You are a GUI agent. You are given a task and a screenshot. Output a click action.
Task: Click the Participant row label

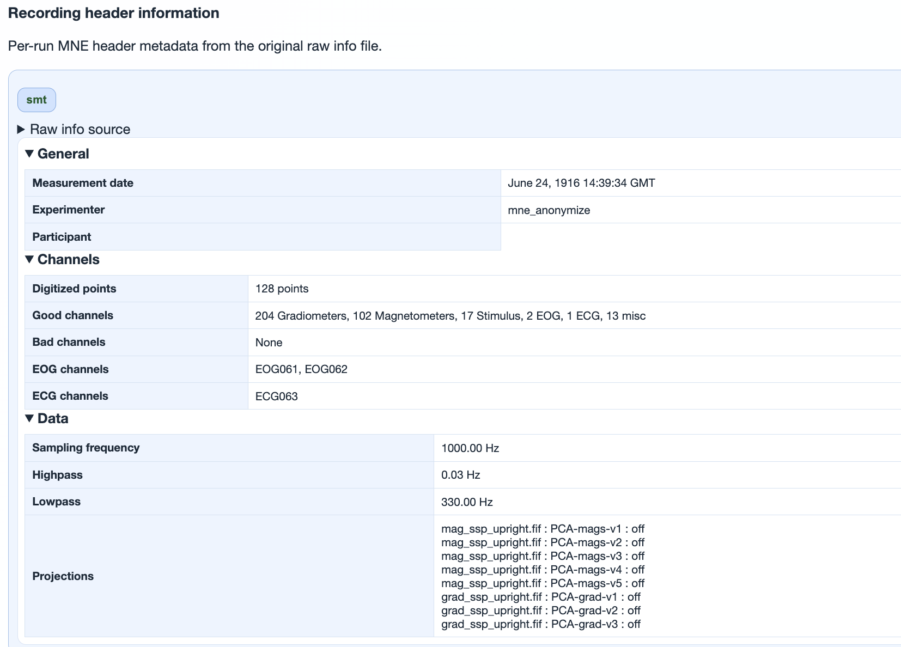(62, 237)
